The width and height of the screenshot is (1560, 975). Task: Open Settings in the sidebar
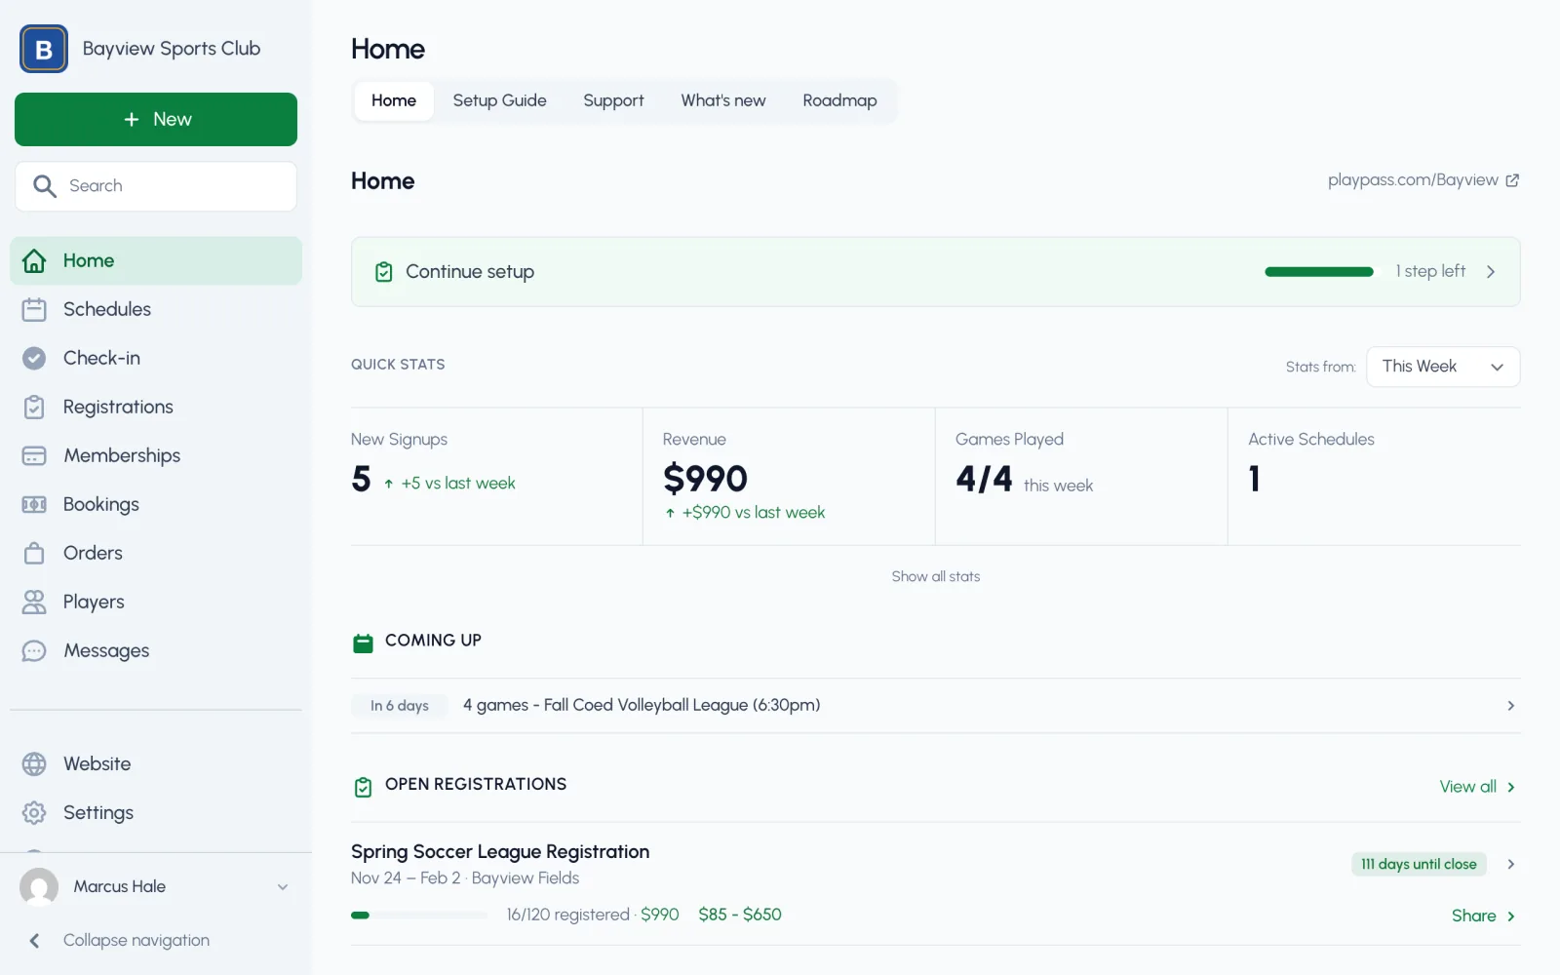156,812
